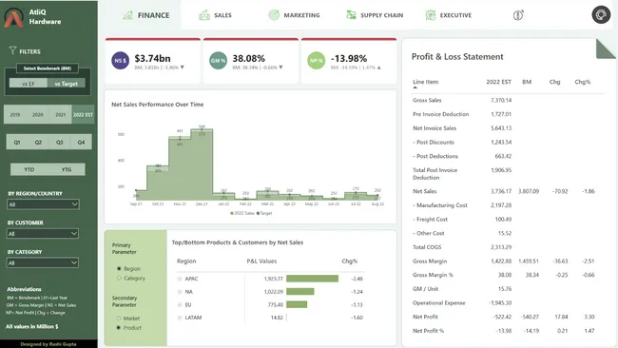Open the Supply Chain tab

click(375, 15)
